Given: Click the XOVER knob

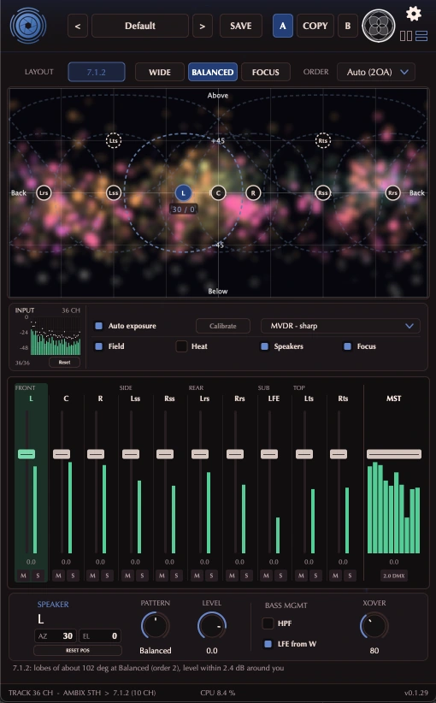Looking at the screenshot, I should coord(374,626).
